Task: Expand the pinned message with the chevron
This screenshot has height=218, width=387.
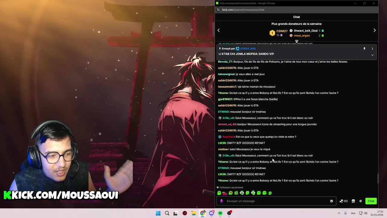Action: (x=372, y=55)
